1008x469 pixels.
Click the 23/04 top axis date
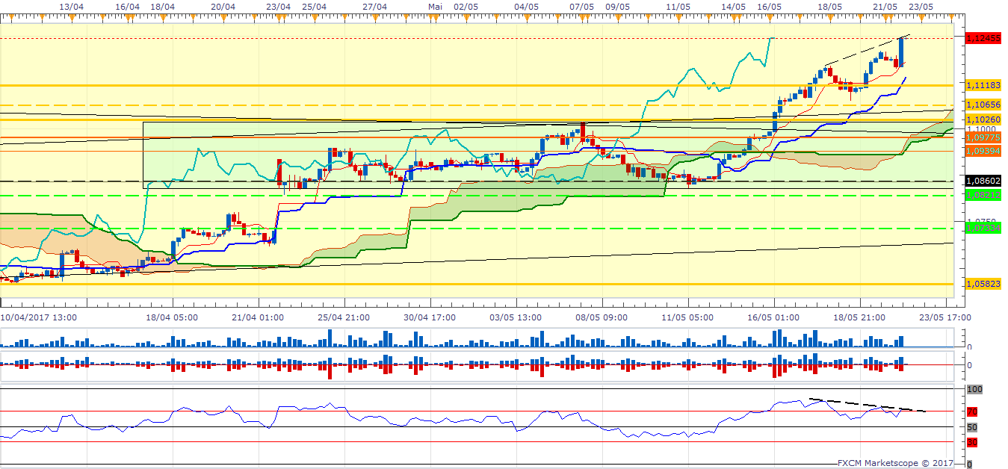click(278, 6)
